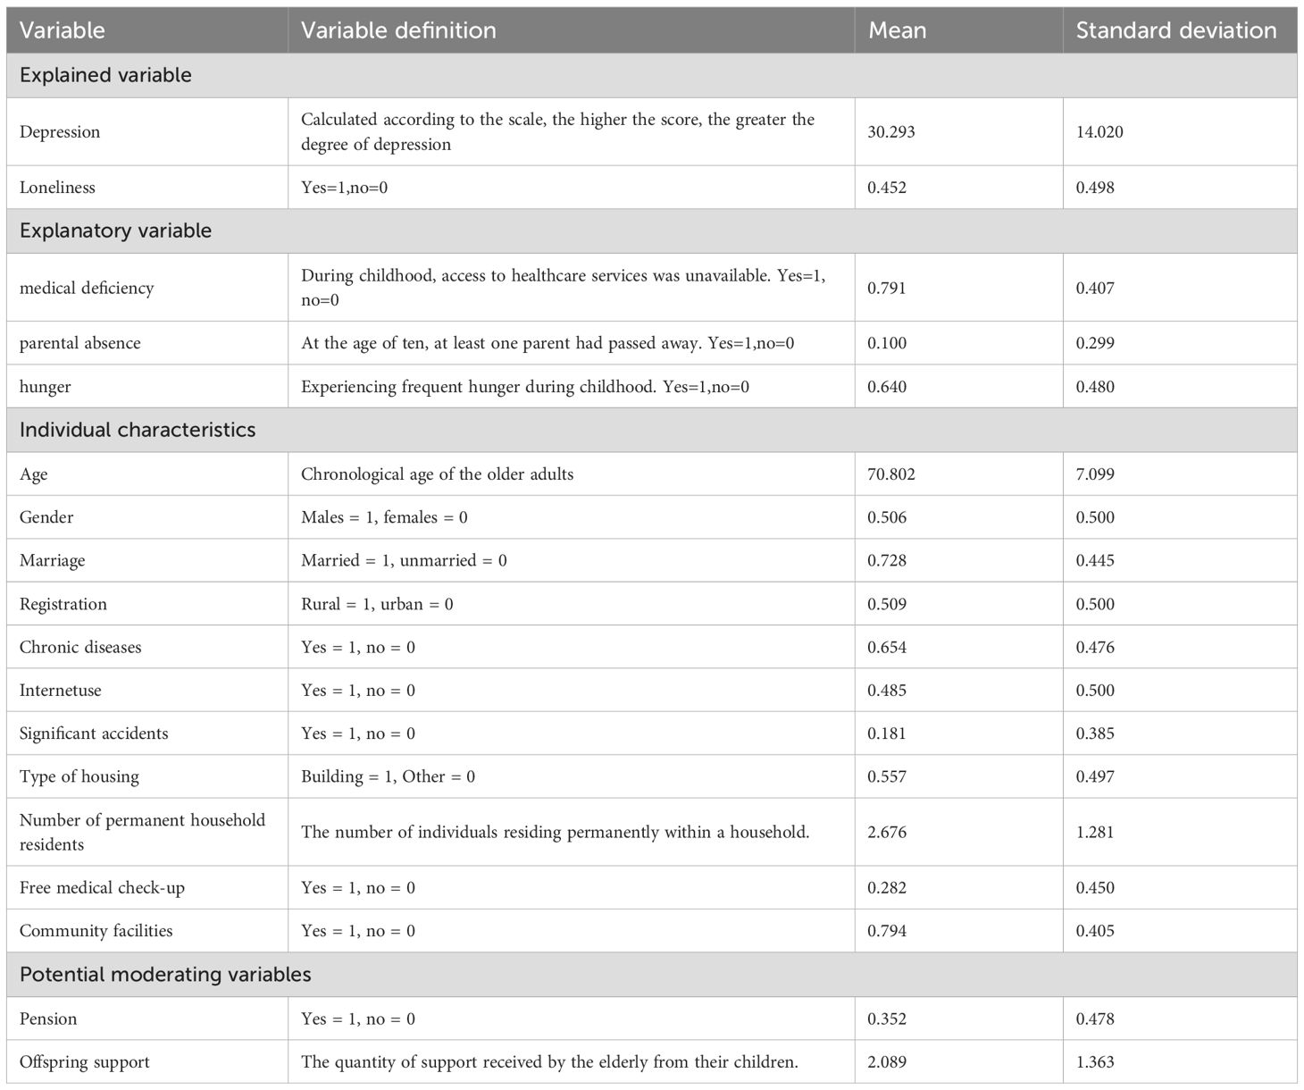Click the Loneliness row label
The height and width of the screenshot is (1090, 1304).
(x=57, y=188)
